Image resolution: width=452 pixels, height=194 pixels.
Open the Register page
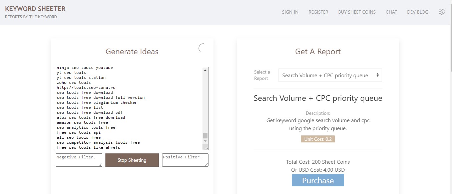318,12
